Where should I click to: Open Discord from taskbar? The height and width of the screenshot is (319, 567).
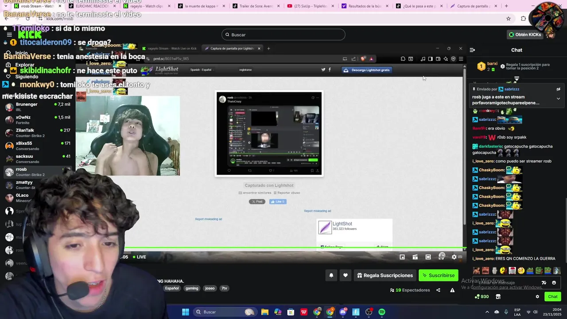click(343, 312)
